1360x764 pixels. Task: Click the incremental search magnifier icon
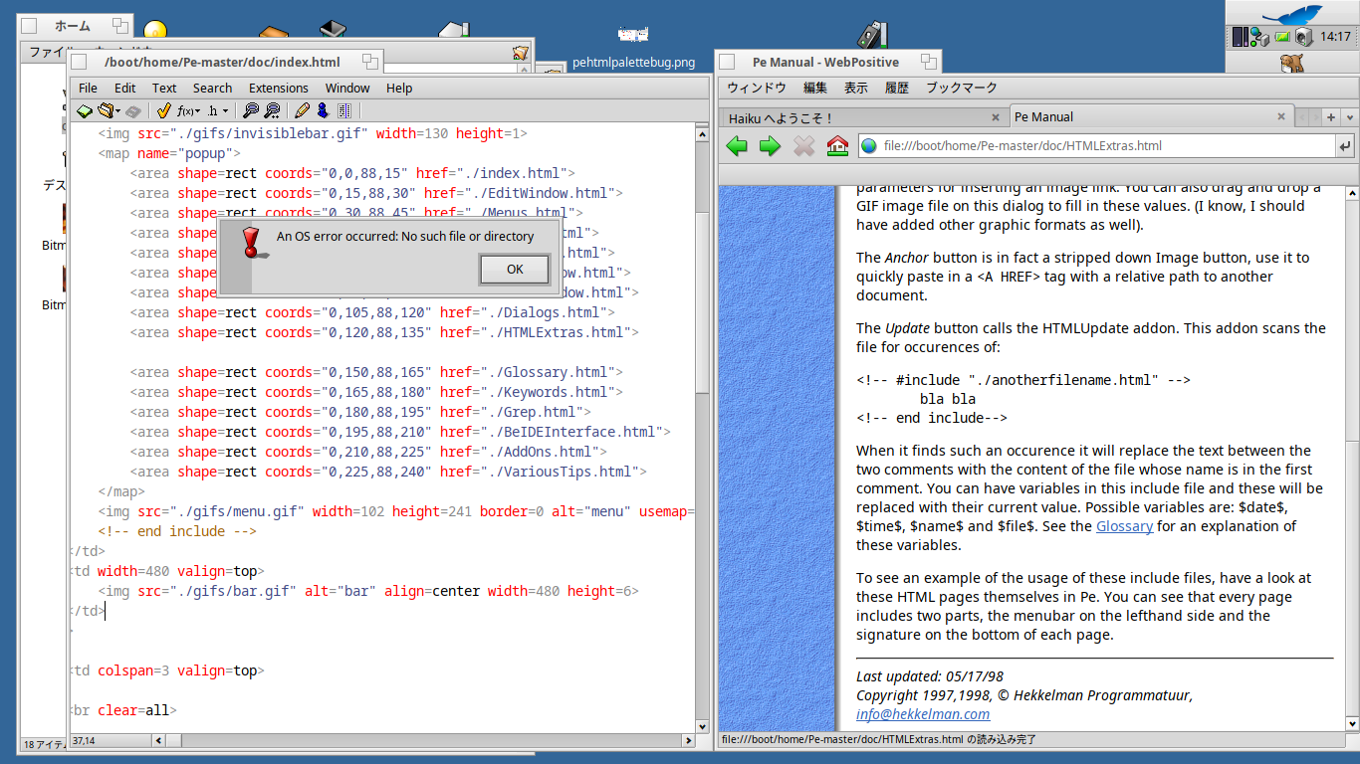[272, 110]
